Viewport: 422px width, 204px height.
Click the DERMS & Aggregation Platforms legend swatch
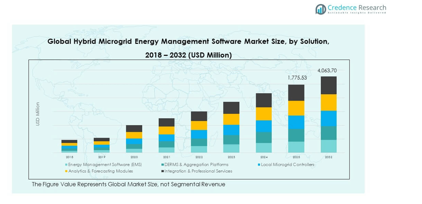tap(162, 165)
